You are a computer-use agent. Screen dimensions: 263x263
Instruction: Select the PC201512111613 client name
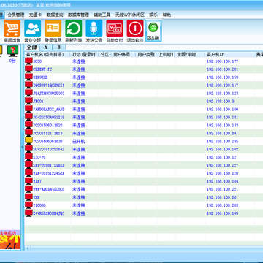click(47, 134)
